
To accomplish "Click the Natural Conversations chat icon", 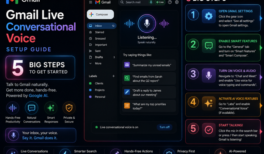I will click(x=31, y=108).
